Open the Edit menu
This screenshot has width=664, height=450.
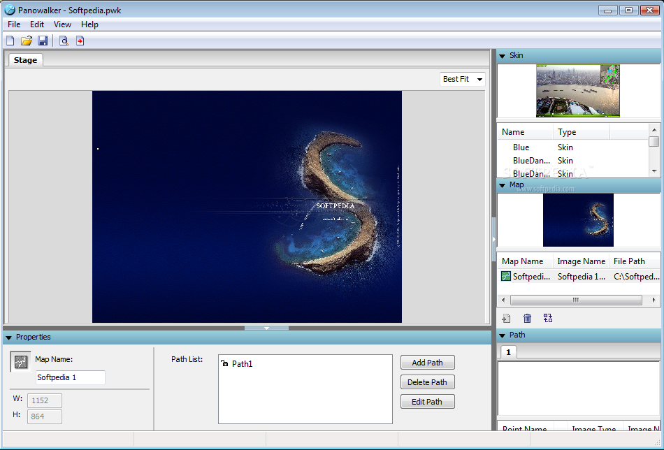(x=37, y=24)
